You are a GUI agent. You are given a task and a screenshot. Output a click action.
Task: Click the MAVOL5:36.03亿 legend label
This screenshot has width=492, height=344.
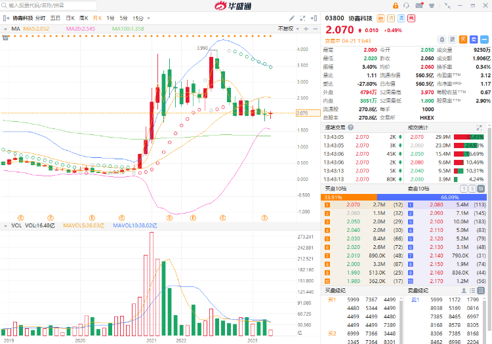click(84, 225)
